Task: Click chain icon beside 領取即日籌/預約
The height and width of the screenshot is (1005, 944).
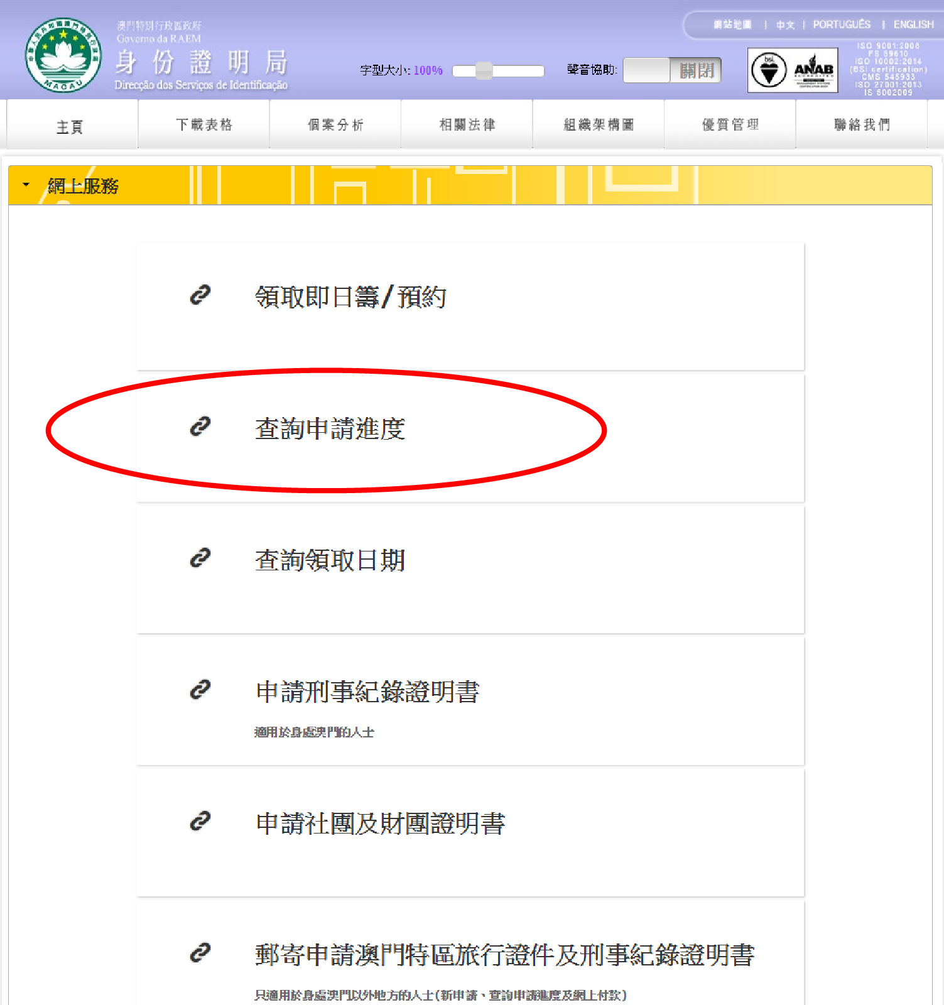Action: 200,295
